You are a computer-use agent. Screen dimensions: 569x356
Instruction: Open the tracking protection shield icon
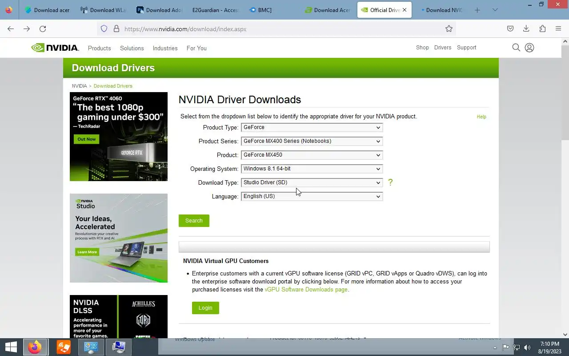(x=104, y=29)
